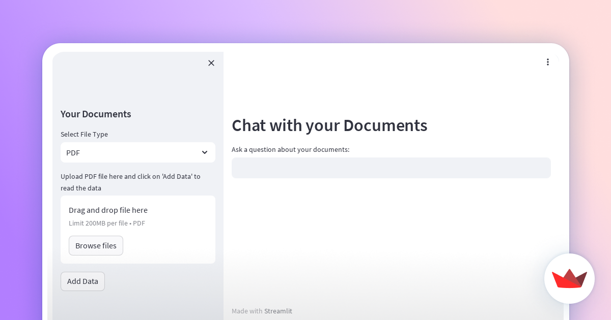The width and height of the screenshot is (611, 320).
Task: Hide the Your Documents panel with its close icon
Action: 211,63
